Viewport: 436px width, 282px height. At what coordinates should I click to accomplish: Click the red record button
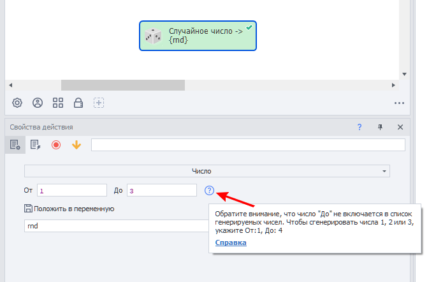[56, 145]
